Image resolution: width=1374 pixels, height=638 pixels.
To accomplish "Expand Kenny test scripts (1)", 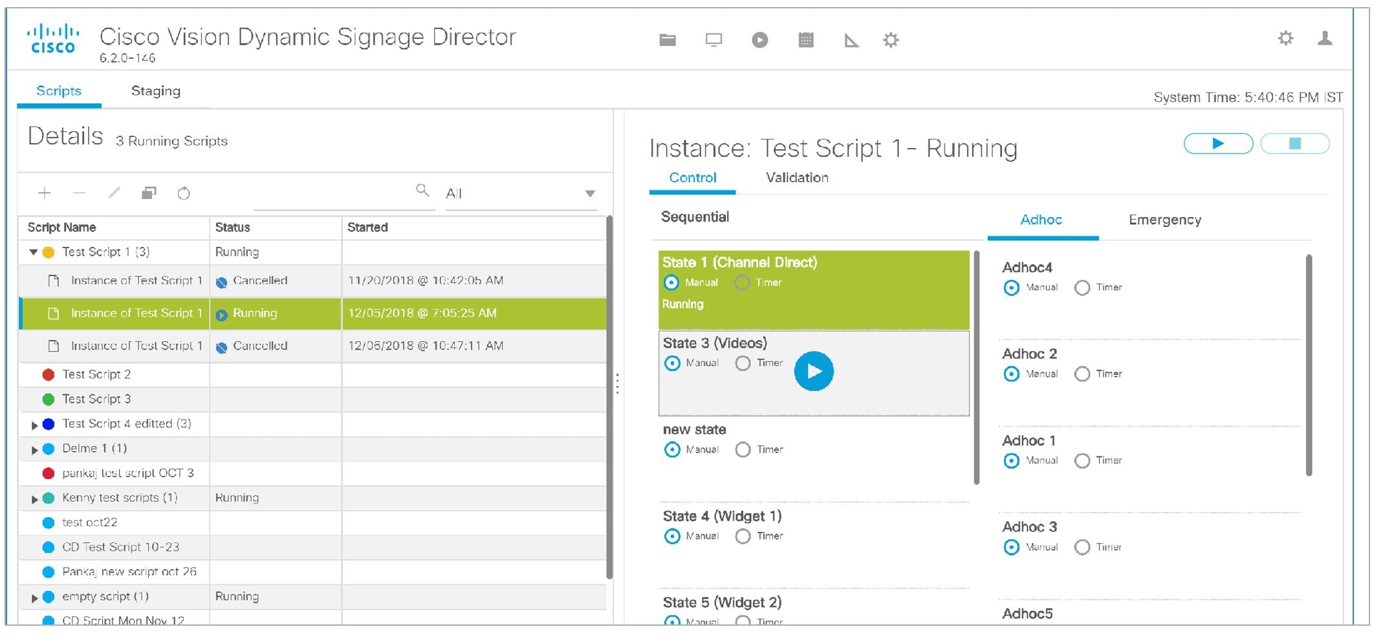I will 34,499.
